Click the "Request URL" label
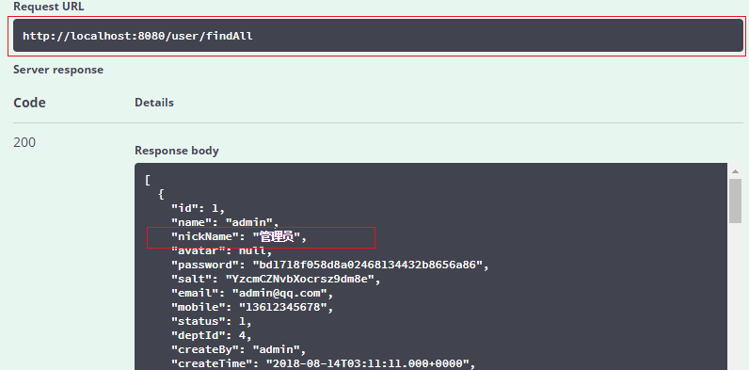Viewport: 749px width, 370px height. [48, 8]
